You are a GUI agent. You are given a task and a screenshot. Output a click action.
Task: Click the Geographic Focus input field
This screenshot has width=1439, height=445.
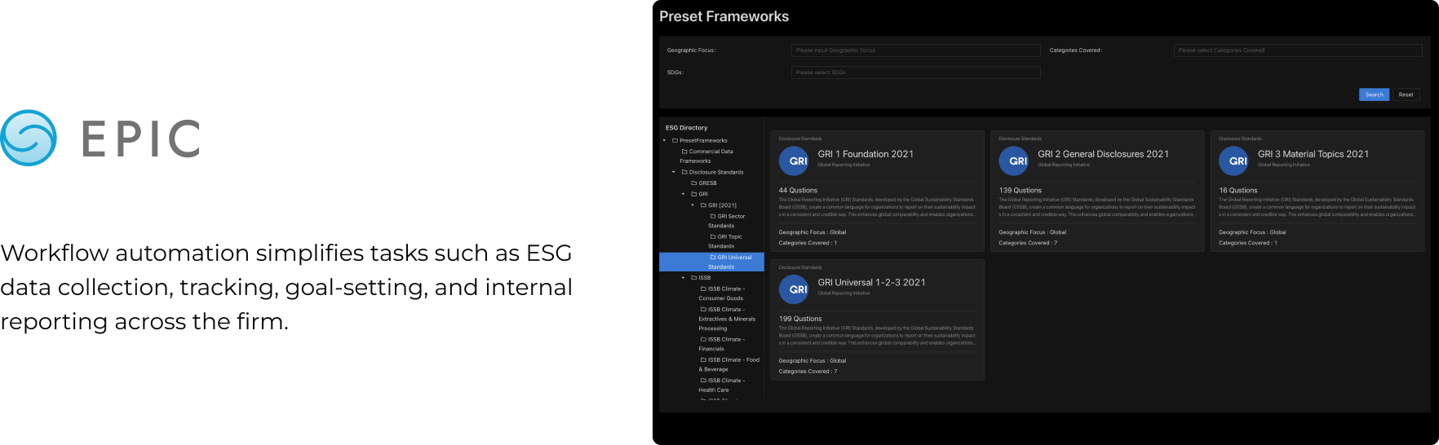point(915,51)
